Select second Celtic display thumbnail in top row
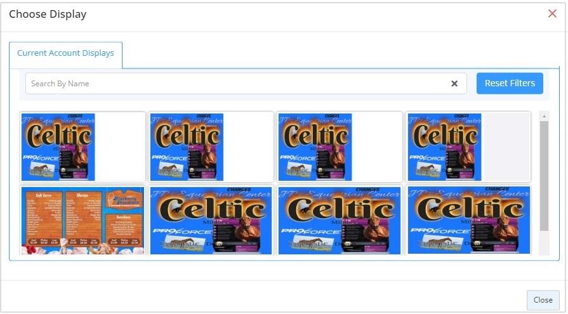The image size is (568, 314). tap(187, 147)
